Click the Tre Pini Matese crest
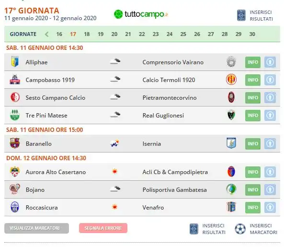Screen dimensions: 284x247 [x=15, y=115]
